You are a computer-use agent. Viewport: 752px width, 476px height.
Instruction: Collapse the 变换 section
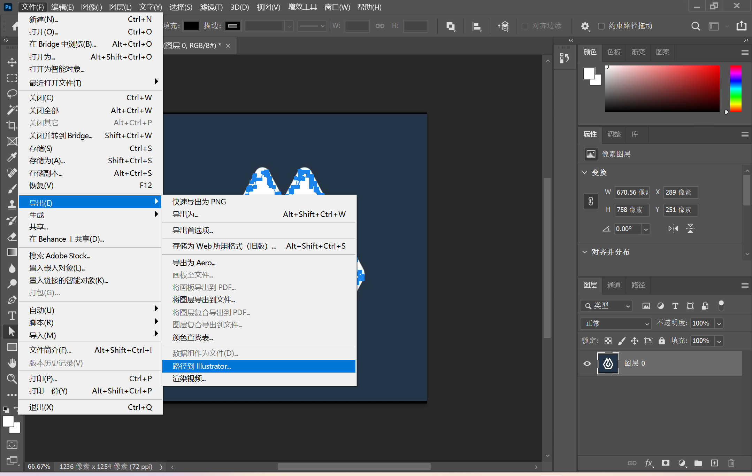[x=585, y=173]
